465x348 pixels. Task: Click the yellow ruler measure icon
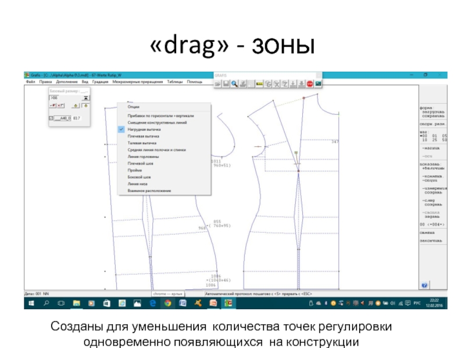pos(260,84)
